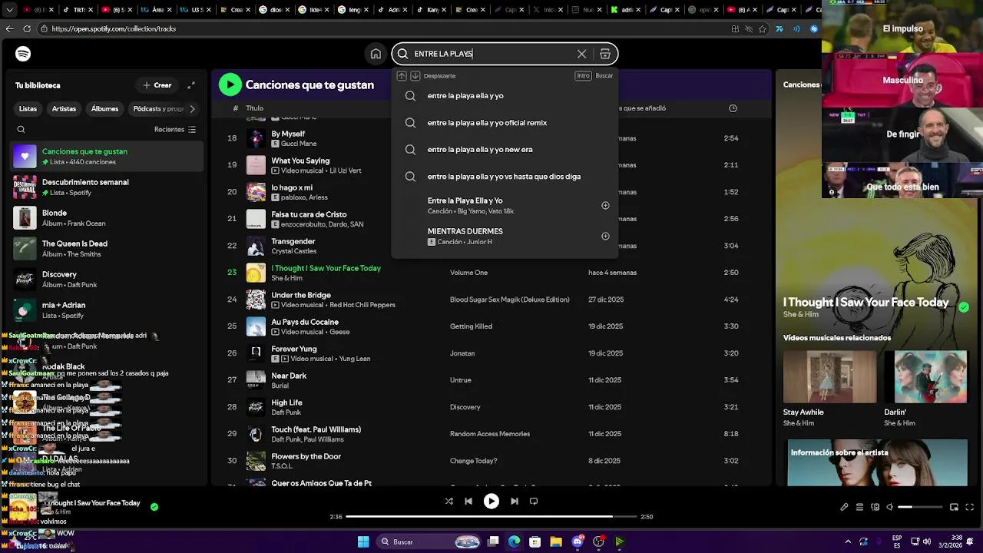Click the main play button in player bar
Viewport: 983px width, 553px height.
coord(491,502)
